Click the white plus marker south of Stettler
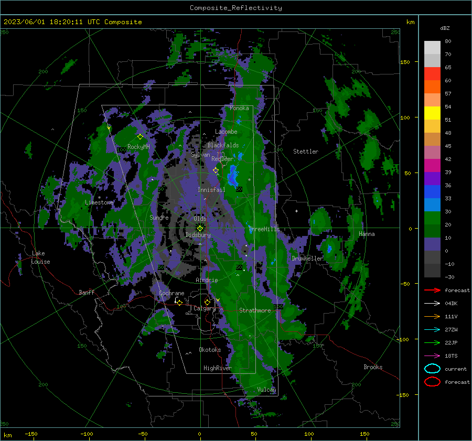472x441 pixels. (296, 211)
